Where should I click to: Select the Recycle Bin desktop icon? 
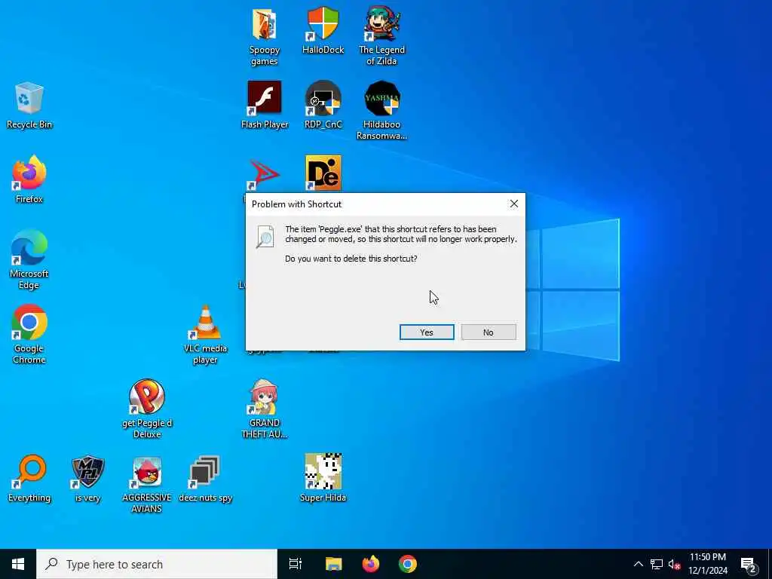click(29, 106)
